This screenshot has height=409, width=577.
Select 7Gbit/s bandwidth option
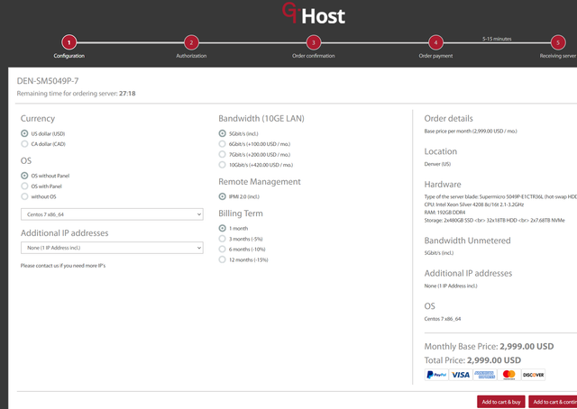tap(223, 154)
